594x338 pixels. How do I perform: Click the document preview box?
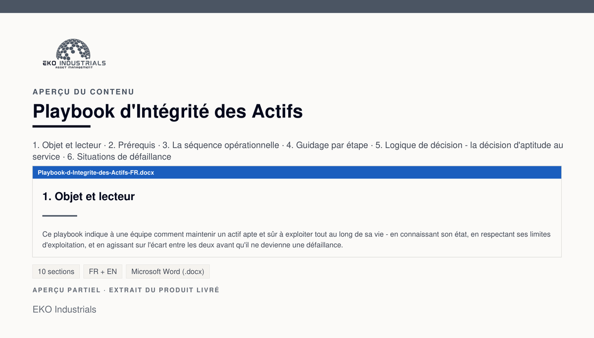tap(297, 211)
